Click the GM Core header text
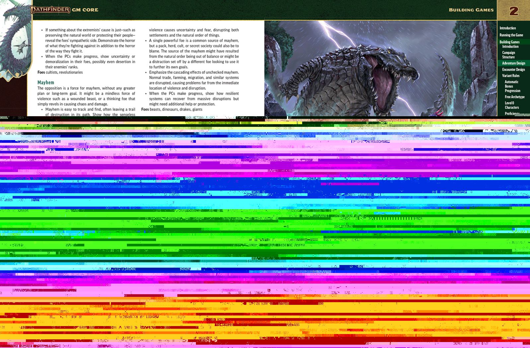530x348 pixels. (x=85, y=10)
